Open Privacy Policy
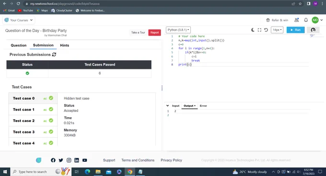Screen dimensions: 326x176 point(171,160)
